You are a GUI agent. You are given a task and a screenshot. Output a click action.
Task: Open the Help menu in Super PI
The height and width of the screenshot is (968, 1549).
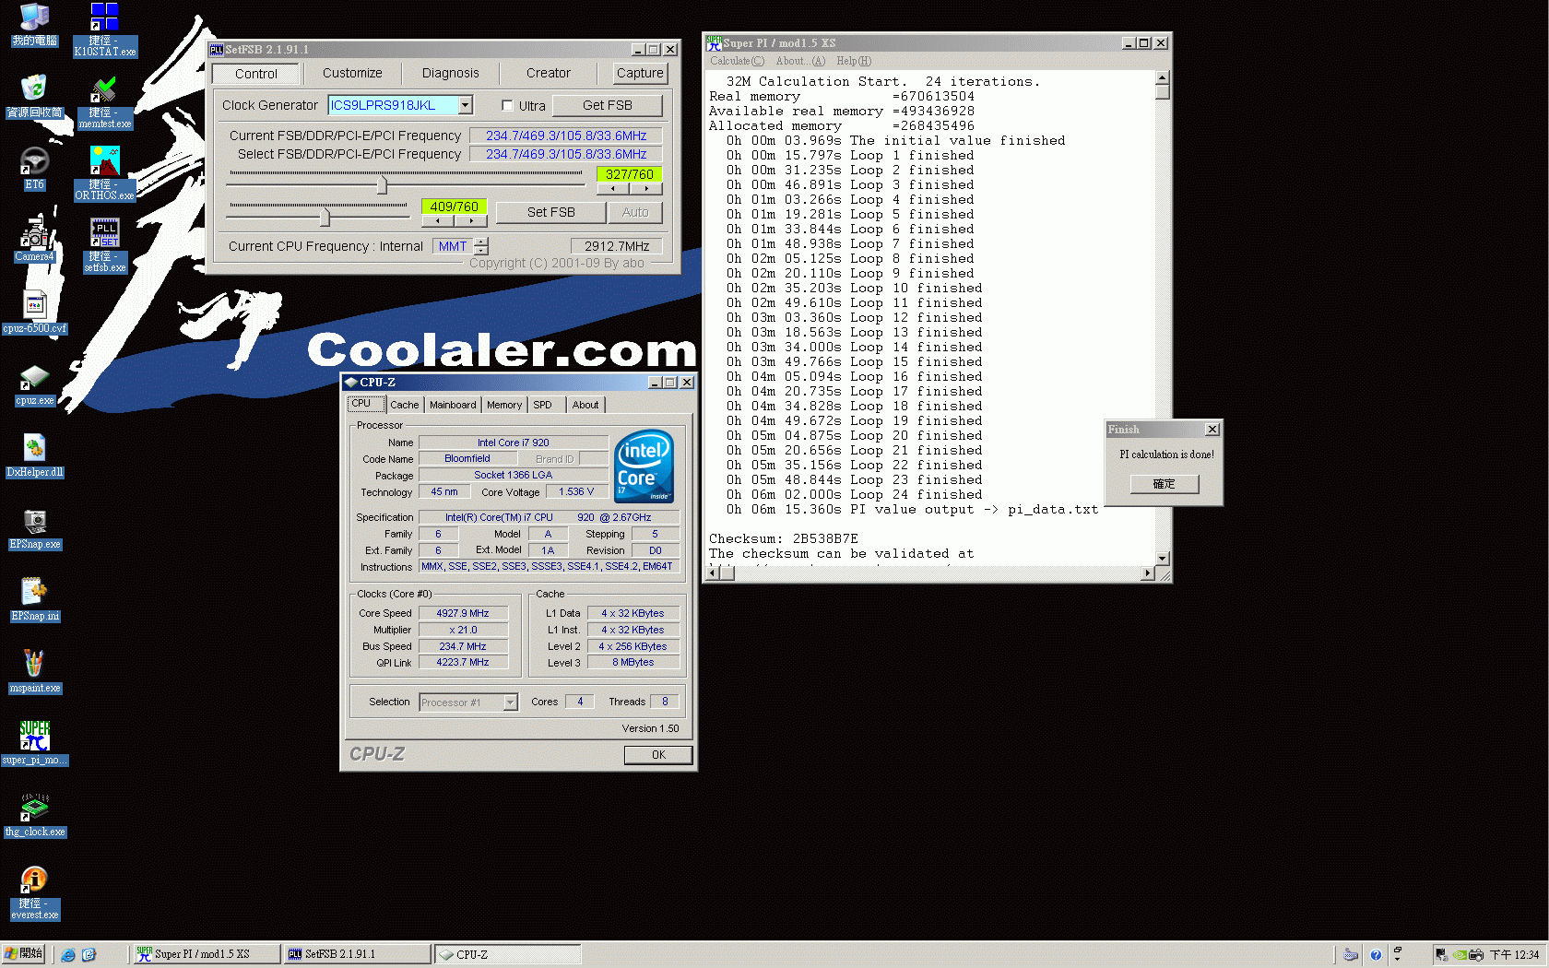click(854, 61)
